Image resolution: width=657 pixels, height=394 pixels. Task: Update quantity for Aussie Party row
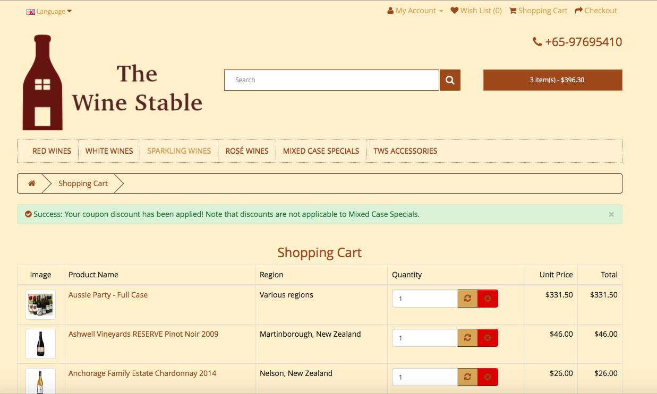click(467, 299)
